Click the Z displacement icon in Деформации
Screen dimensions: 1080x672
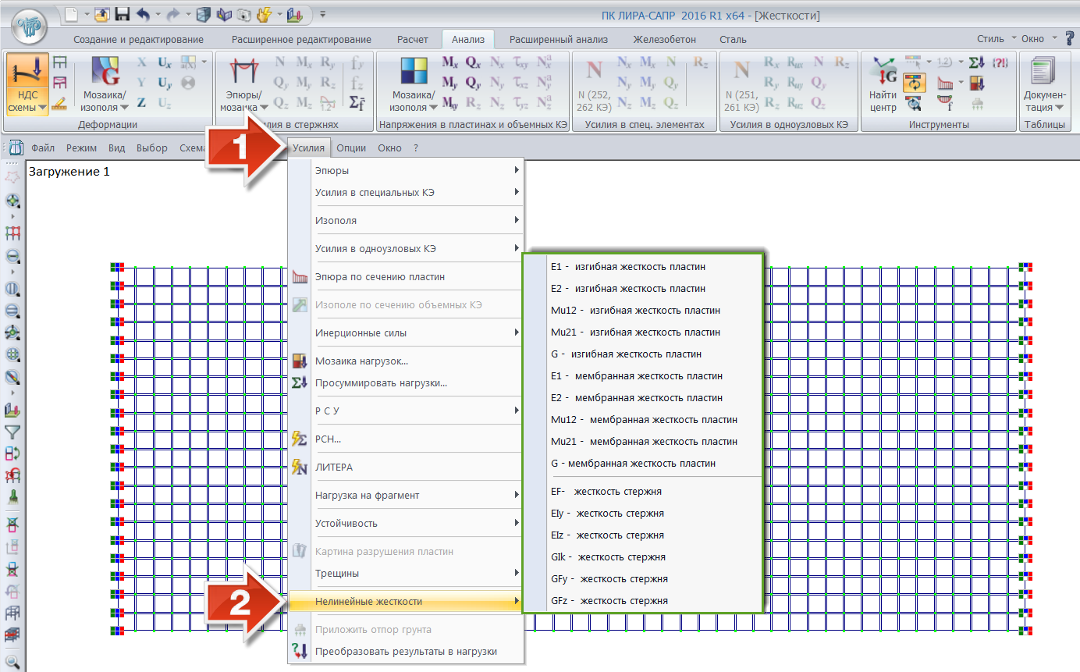(x=141, y=102)
